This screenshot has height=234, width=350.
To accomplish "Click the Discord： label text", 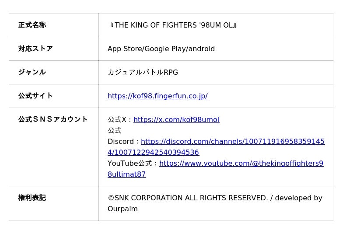I will click(x=124, y=142).
